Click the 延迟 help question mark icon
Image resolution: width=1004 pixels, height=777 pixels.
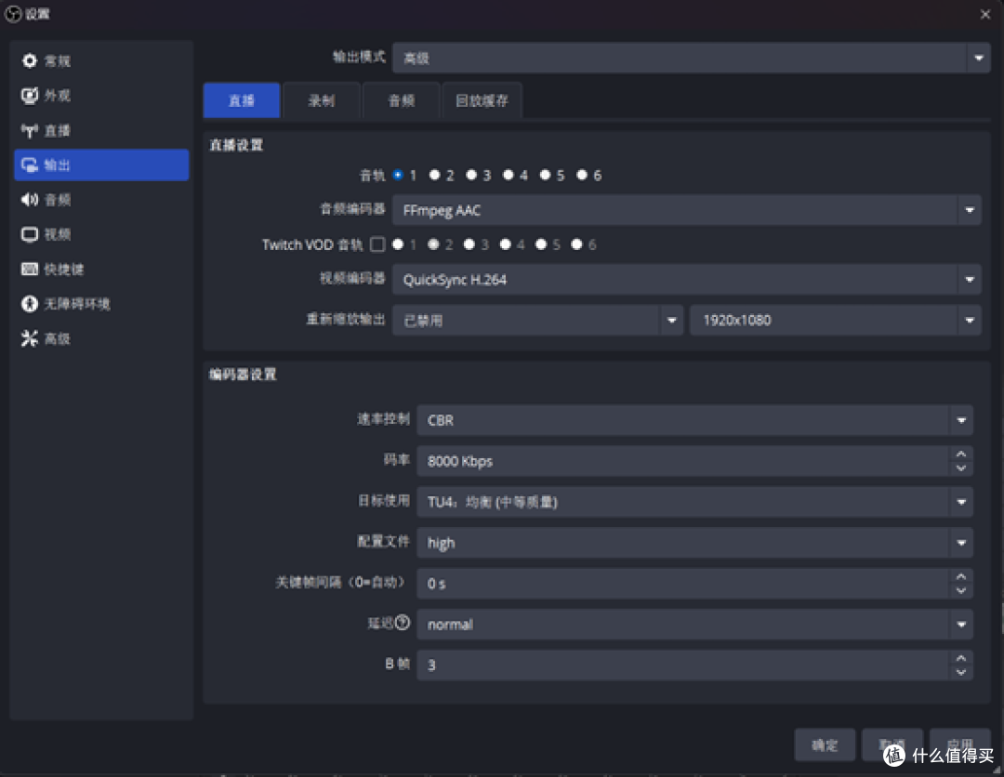click(403, 622)
